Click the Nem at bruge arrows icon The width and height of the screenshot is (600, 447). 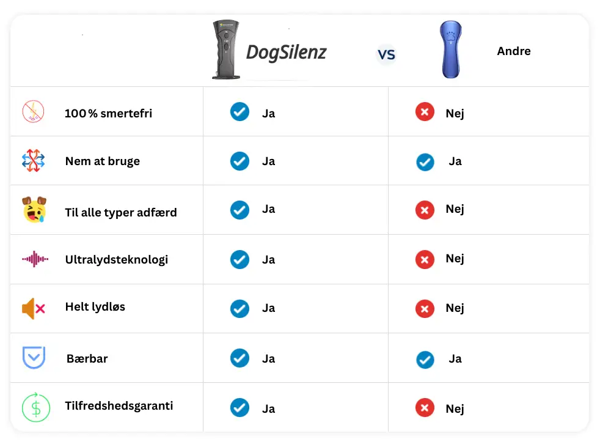[34, 161]
